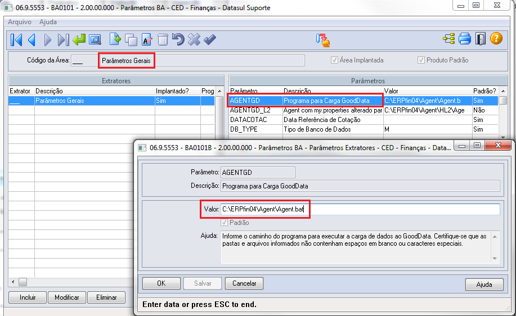
Task: Click Valor column header in Parâmetros
Action: [x=428, y=91]
